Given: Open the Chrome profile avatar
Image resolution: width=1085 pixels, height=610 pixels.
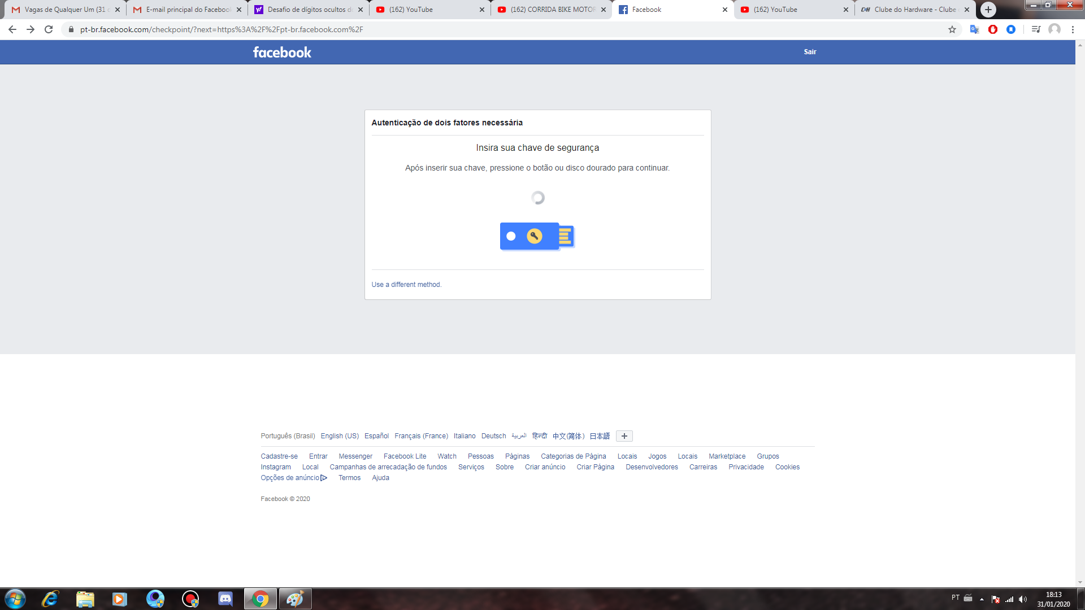Looking at the screenshot, I should click(1054, 29).
